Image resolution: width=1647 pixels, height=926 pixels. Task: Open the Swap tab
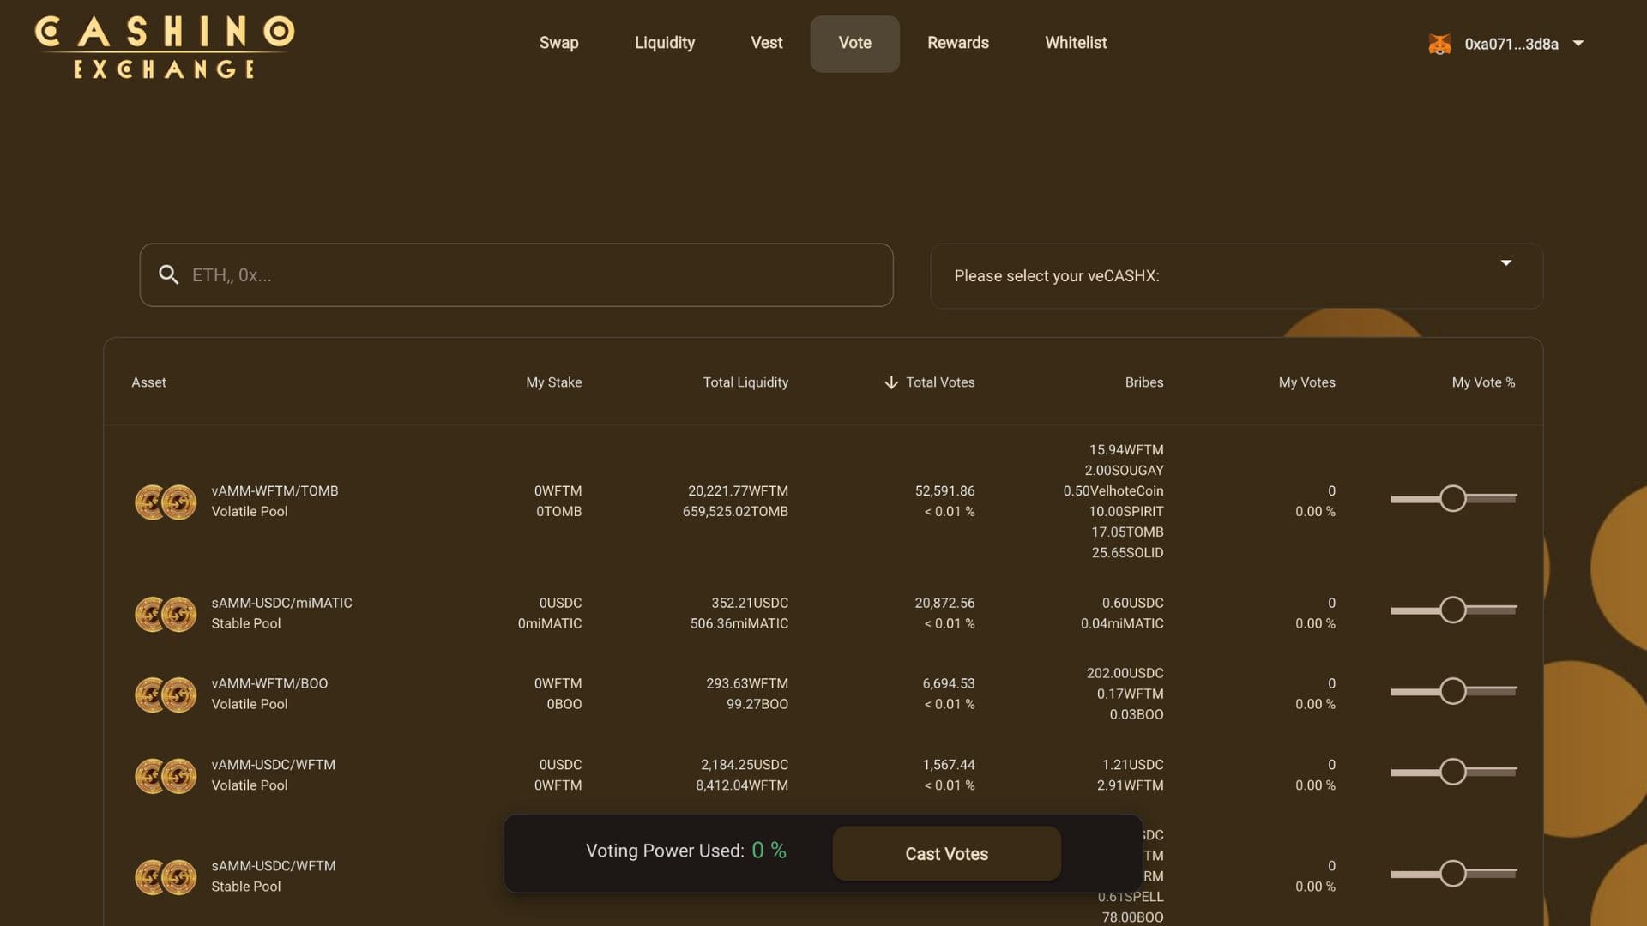tap(558, 43)
